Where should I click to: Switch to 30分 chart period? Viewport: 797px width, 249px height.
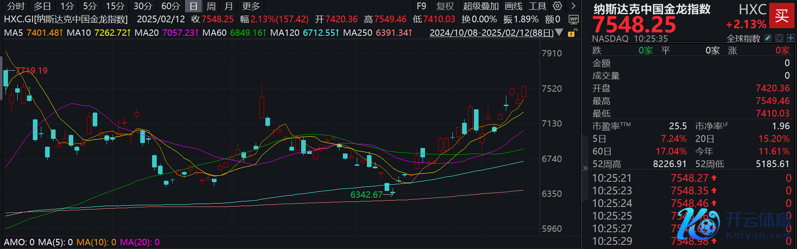(x=143, y=6)
